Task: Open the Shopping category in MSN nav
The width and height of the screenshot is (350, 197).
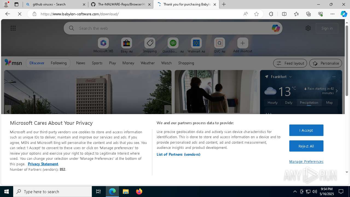Action: point(186,63)
